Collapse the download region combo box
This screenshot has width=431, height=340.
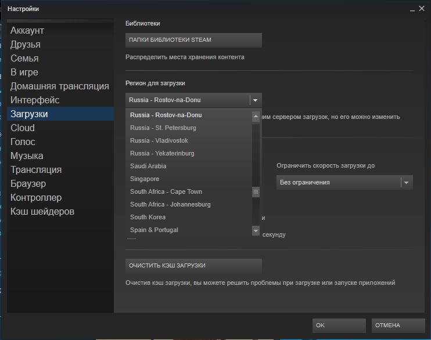tap(193, 100)
